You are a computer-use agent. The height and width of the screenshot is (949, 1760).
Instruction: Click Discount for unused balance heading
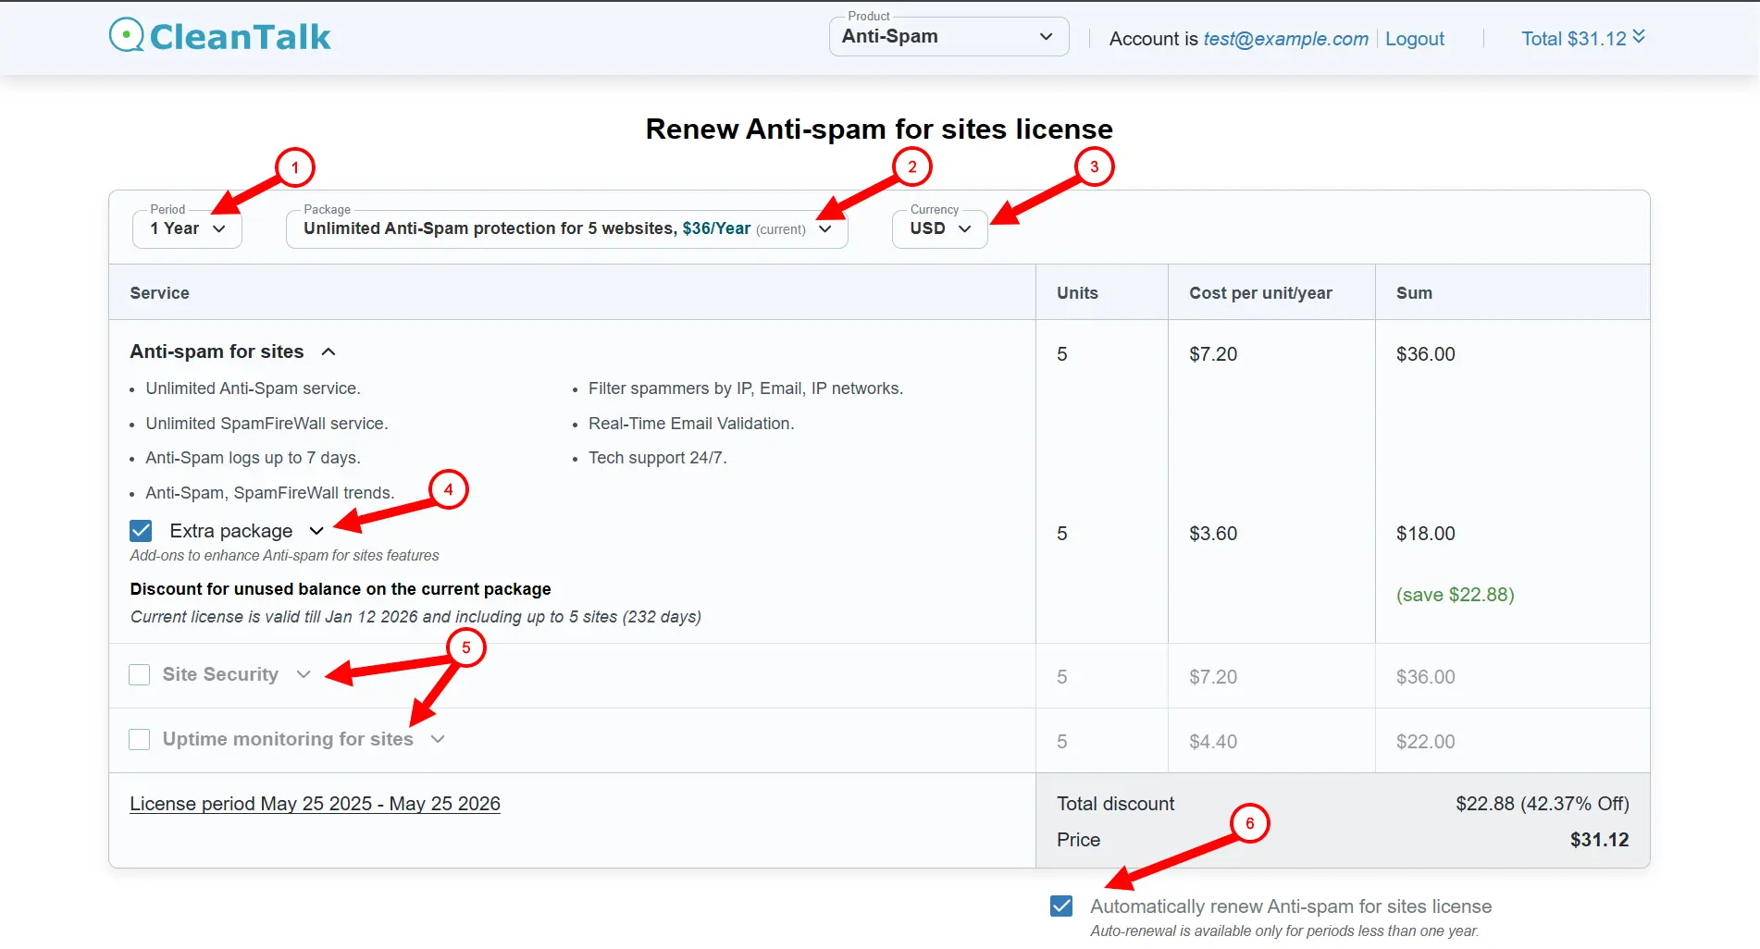[x=341, y=589]
